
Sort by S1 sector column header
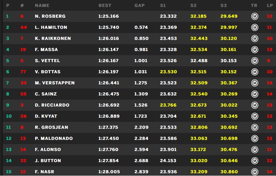[163, 6]
